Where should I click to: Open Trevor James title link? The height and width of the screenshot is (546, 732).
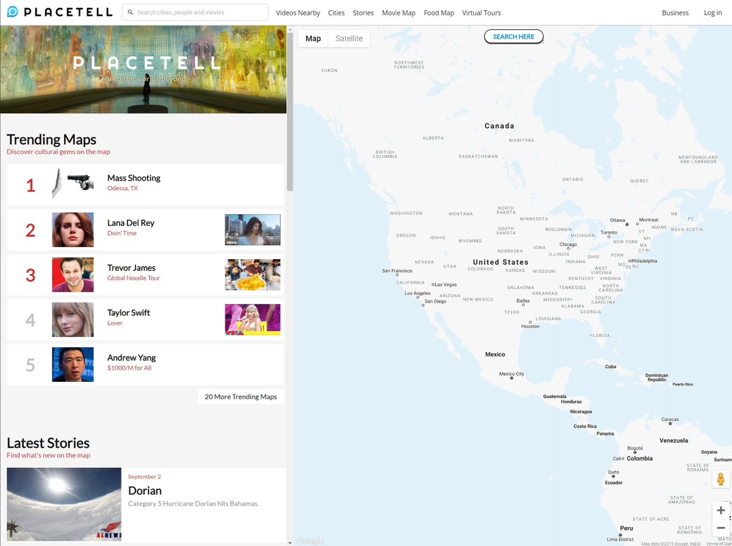point(131,268)
